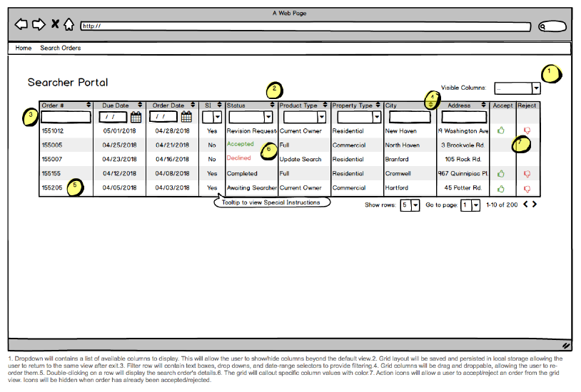Click the Address filter text box
Viewport: 581px width, 392px height.
pyautogui.click(x=464, y=118)
